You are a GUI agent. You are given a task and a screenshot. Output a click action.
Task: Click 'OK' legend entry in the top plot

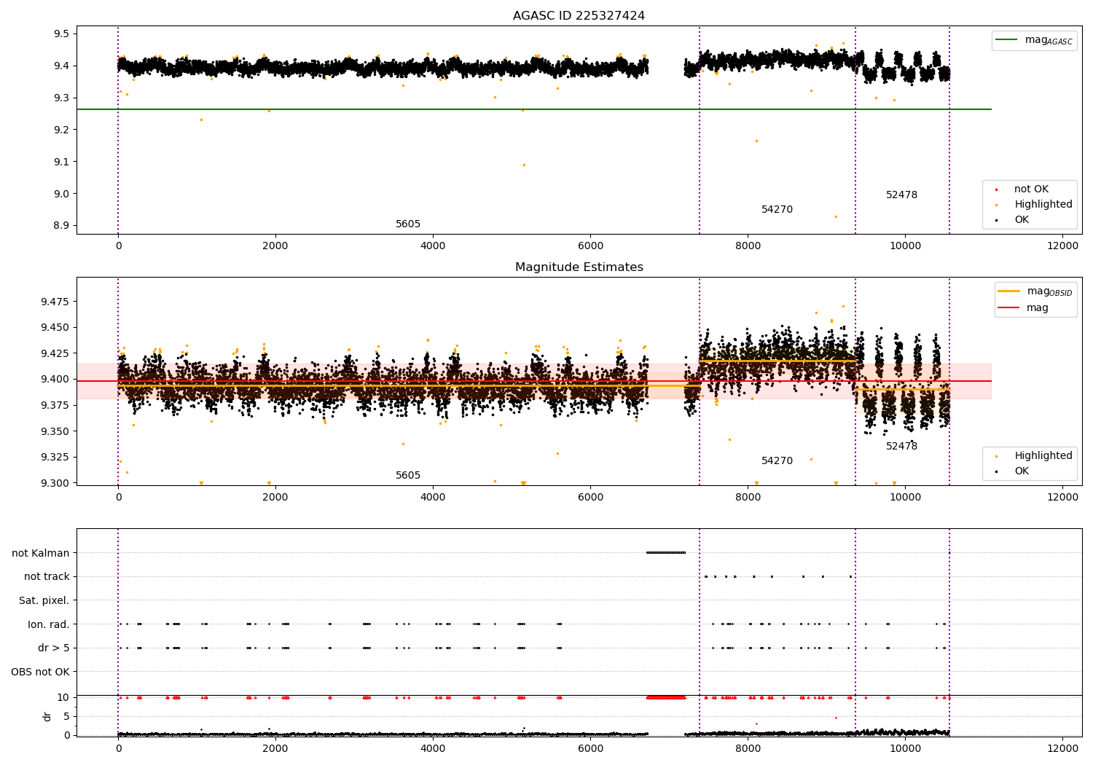(x=1011, y=219)
